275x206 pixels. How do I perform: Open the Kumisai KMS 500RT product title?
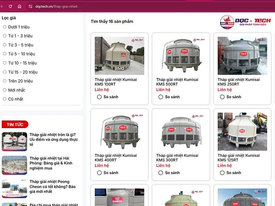point(177,82)
